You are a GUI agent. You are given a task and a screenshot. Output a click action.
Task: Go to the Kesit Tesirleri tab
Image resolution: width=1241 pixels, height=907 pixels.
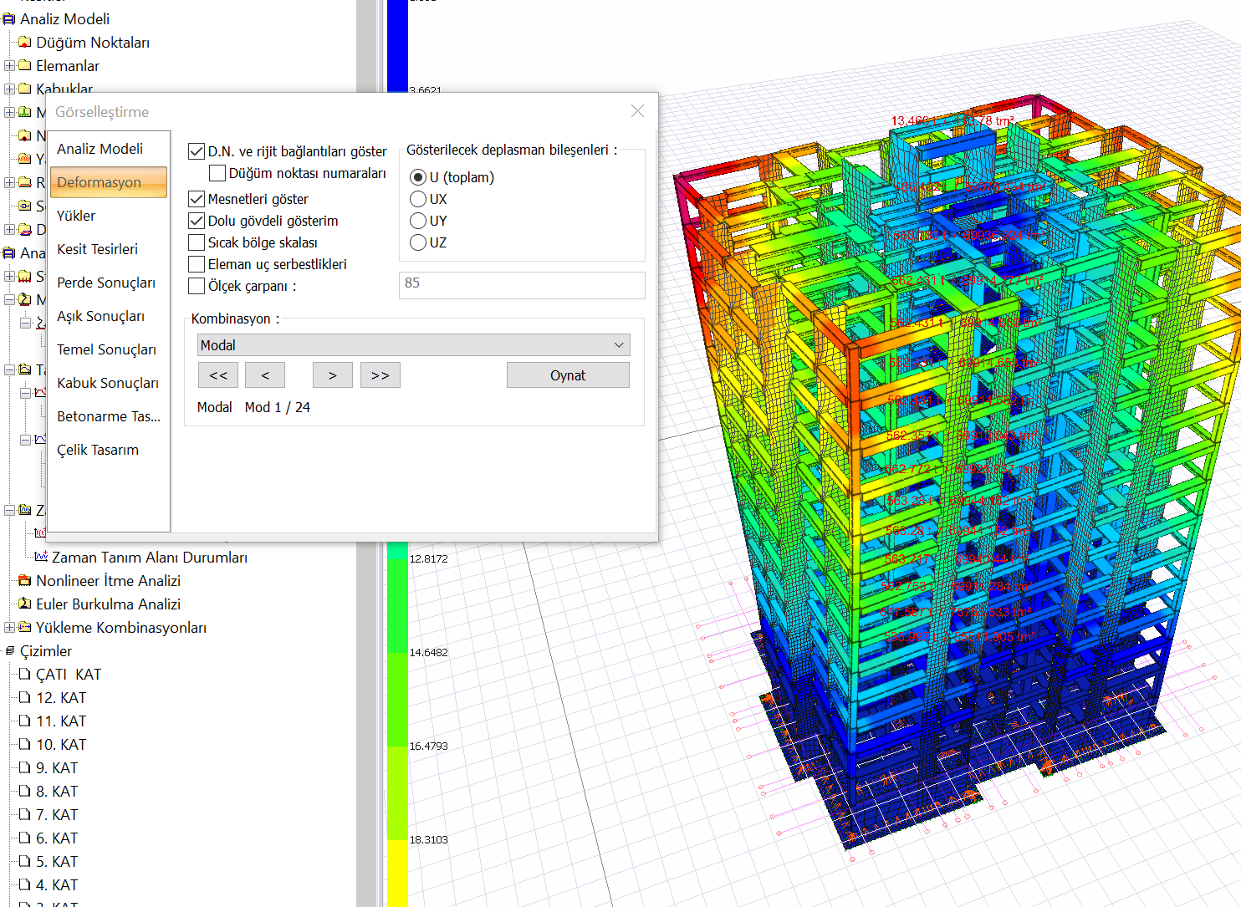tap(109, 249)
